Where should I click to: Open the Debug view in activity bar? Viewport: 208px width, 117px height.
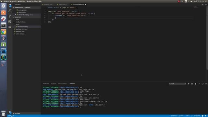click(10, 21)
